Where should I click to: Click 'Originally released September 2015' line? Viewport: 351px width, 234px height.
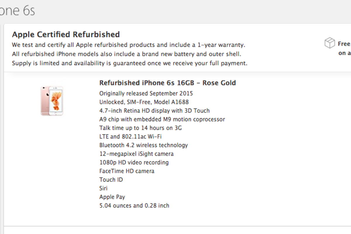146,94
